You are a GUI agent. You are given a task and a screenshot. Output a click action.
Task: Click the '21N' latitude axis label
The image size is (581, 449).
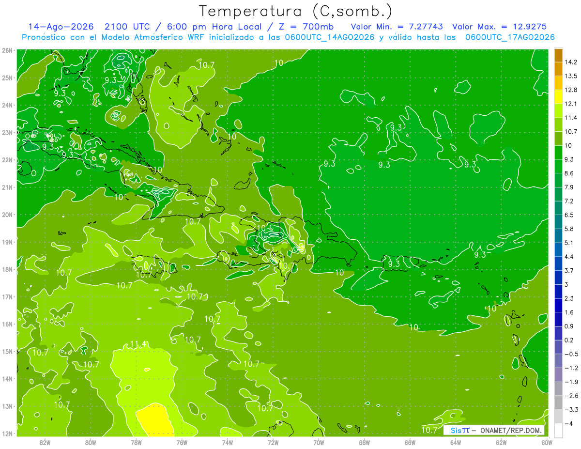pos(7,187)
